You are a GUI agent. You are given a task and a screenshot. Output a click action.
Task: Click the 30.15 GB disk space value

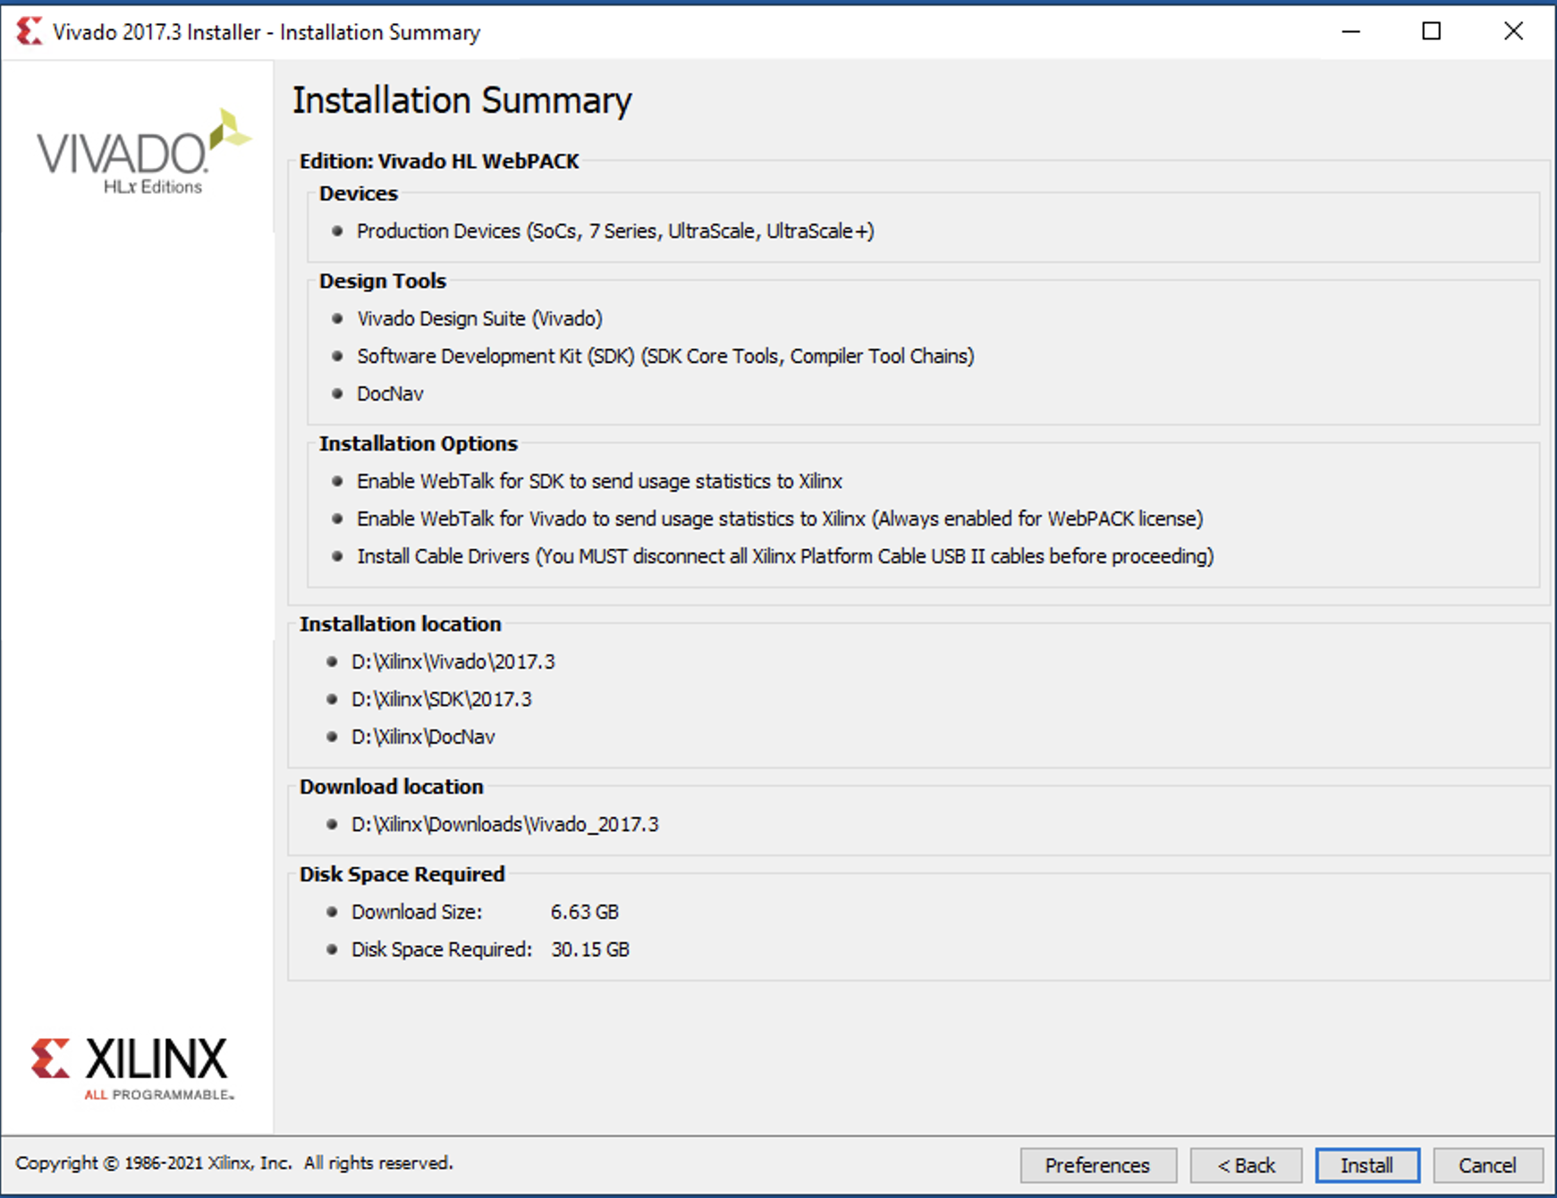pyautogui.click(x=590, y=949)
